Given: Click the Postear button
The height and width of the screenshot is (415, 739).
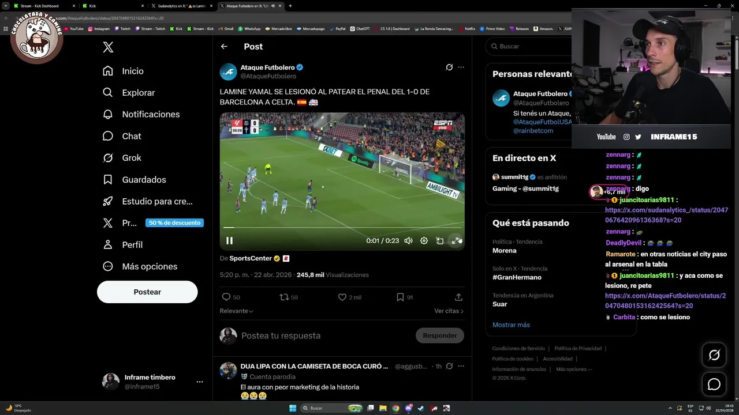Looking at the screenshot, I should [x=147, y=292].
